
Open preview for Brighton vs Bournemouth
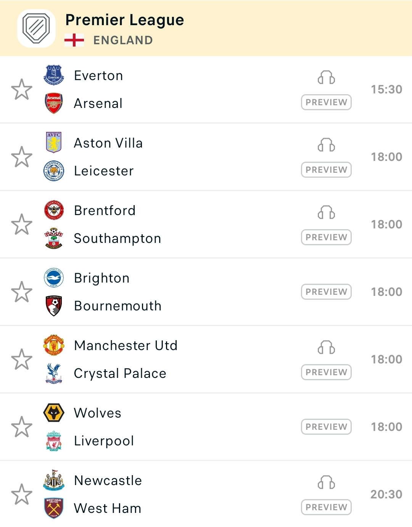coord(326,292)
